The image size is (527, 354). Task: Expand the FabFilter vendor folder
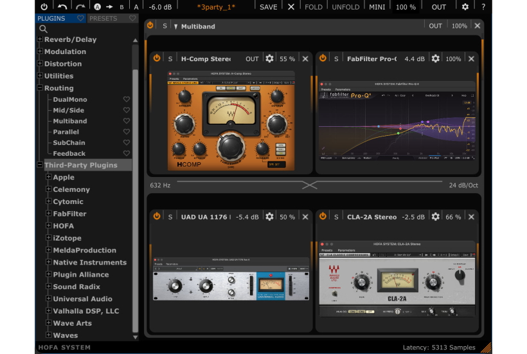tap(48, 213)
